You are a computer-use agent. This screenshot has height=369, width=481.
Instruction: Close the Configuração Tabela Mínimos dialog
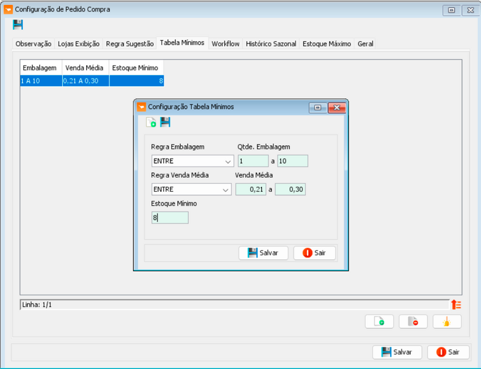point(337,108)
